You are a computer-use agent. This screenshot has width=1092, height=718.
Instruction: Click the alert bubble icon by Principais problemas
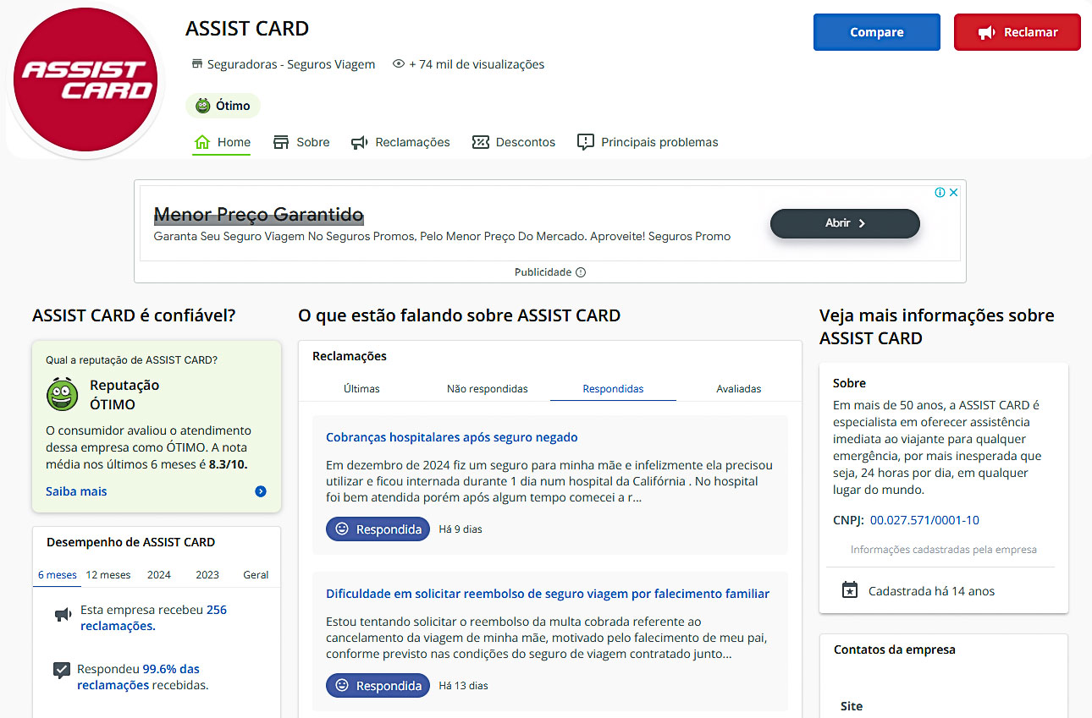click(586, 142)
